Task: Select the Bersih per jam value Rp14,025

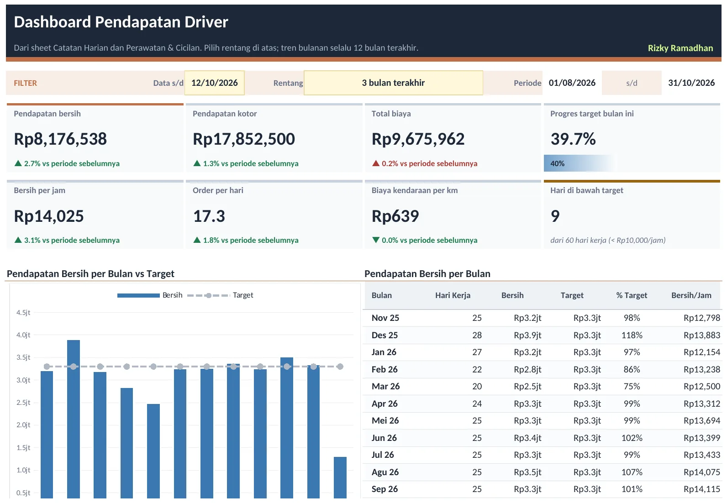Action: (x=49, y=216)
